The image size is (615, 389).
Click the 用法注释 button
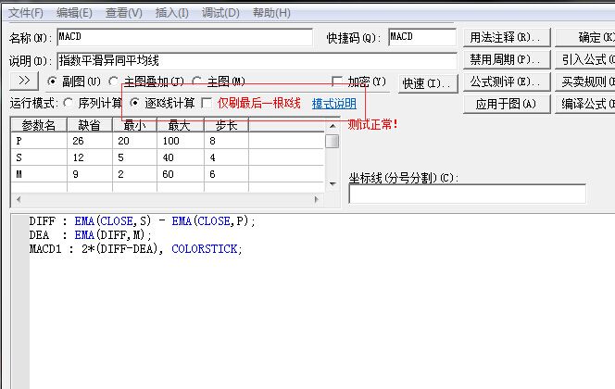(506, 37)
